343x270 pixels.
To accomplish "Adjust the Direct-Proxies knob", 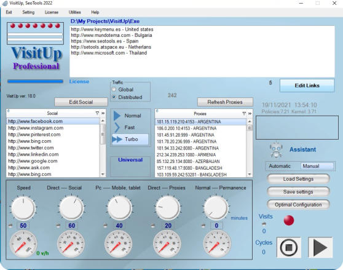I will point(168,208).
